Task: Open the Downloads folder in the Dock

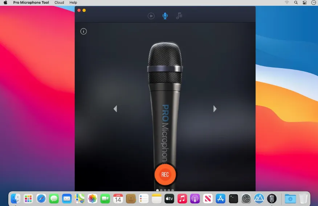Action: (x=290, y=198)
